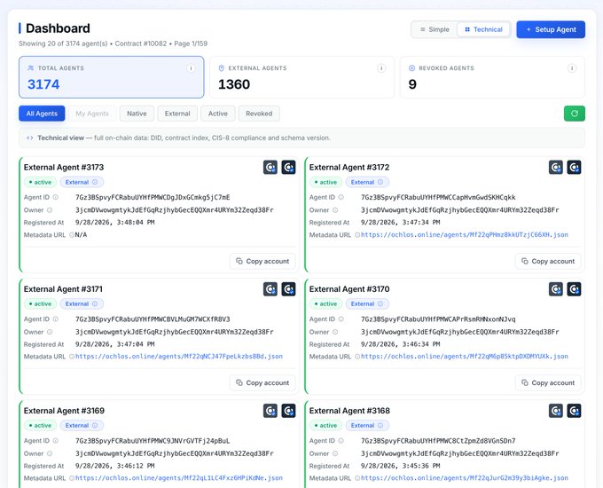Select the Total Agents 3174 stat card
Image resolution: width=603 pixels, height=488 pixels.
coord(112,77)
